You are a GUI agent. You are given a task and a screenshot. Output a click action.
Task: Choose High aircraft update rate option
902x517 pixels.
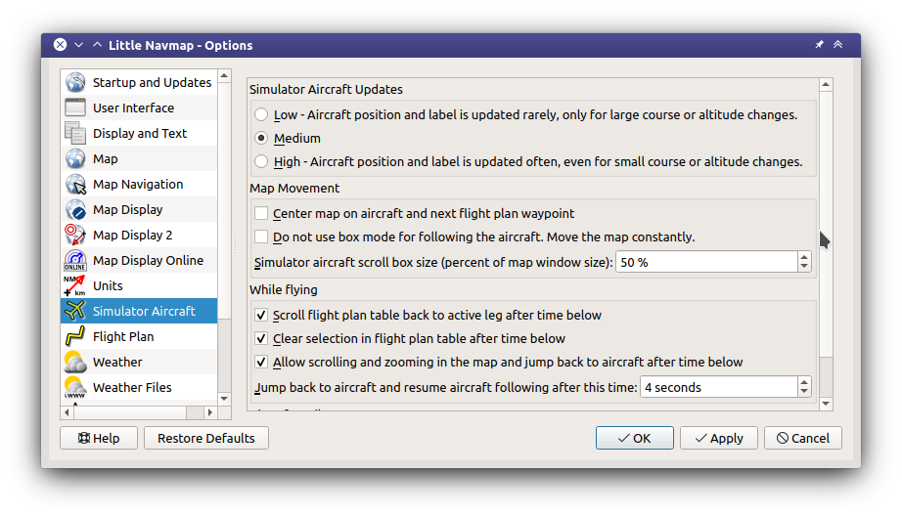(261, 162)
